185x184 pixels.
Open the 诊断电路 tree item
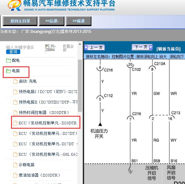[27, 165]
